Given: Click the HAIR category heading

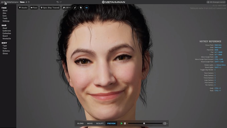Looking at the screenshot, I should tap(4, 25).
